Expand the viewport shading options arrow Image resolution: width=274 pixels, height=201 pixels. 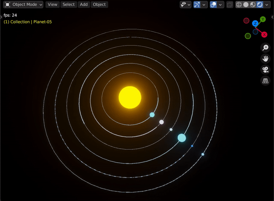(267, 5)
